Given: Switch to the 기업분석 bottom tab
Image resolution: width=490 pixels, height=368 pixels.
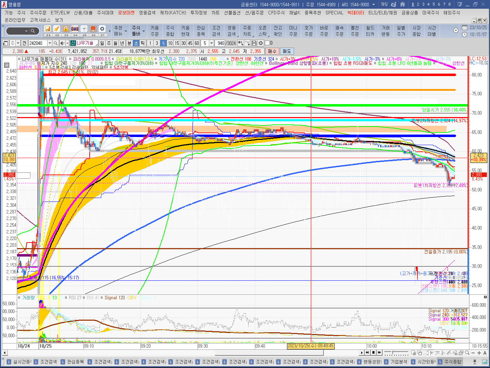Looking at the screenshot, I should click(x=395, y=362).
